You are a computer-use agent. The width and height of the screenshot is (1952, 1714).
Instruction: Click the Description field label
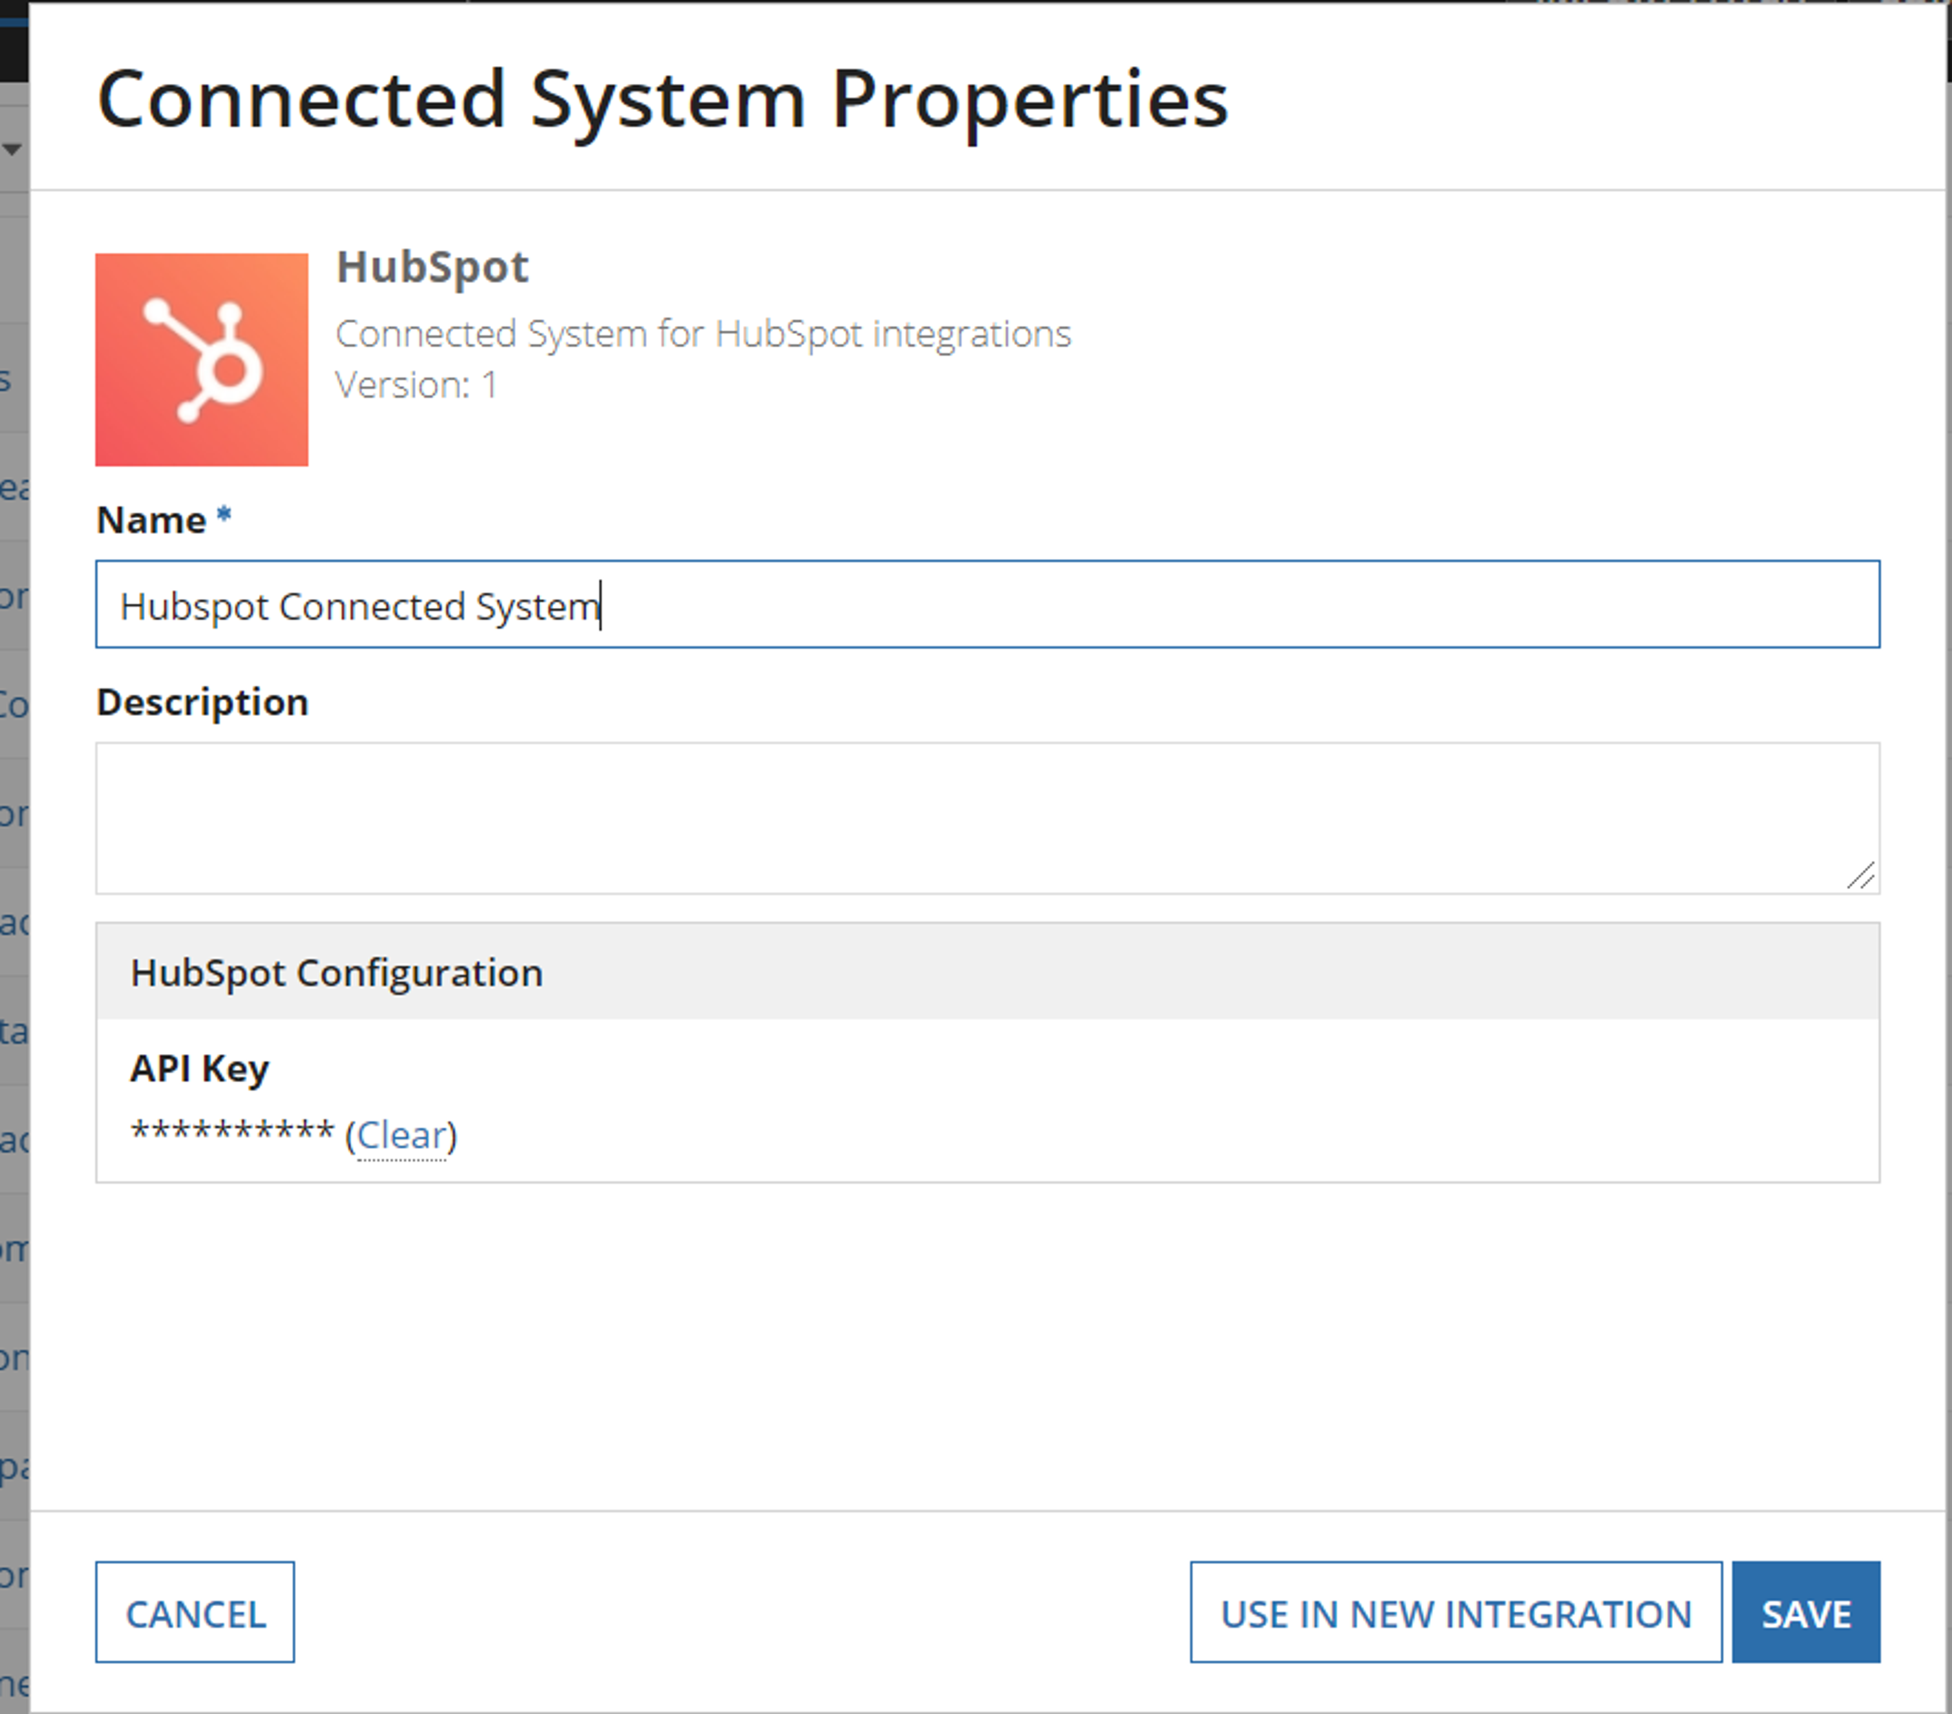click(x=202, y=703)
